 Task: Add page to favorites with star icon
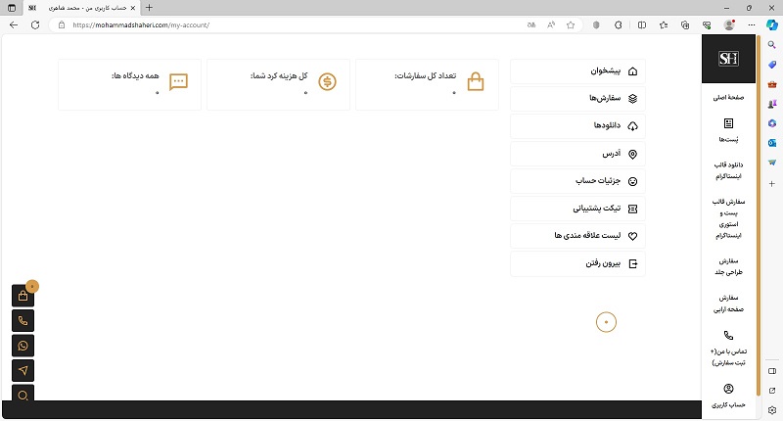point(570,24)
